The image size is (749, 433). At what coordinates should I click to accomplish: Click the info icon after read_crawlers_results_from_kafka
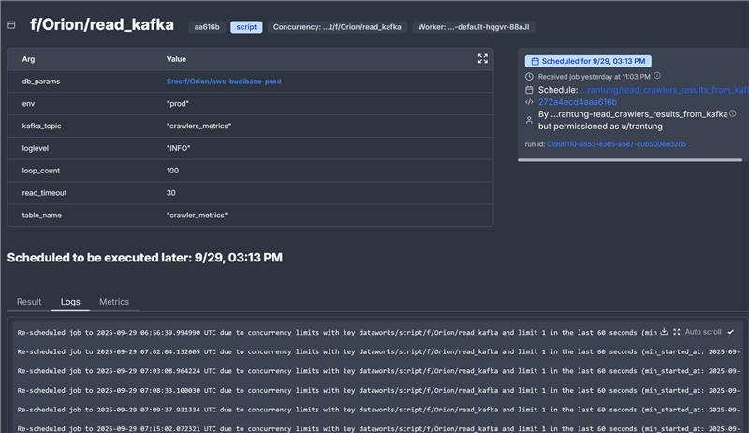pos(733,113)
